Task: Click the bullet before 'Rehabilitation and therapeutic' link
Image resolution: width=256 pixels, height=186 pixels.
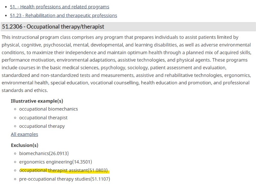Action: tap(6, 16)
